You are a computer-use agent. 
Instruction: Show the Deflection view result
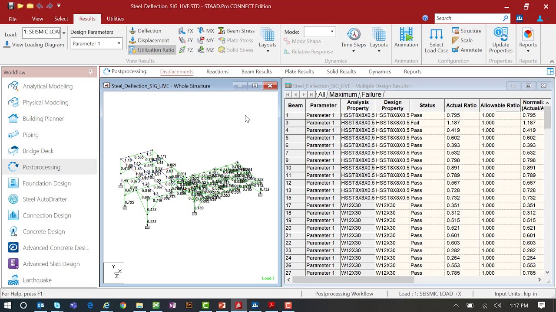tap(146, 31)
